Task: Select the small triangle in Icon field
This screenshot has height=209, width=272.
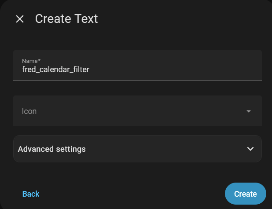Action: tap(249, 111)
